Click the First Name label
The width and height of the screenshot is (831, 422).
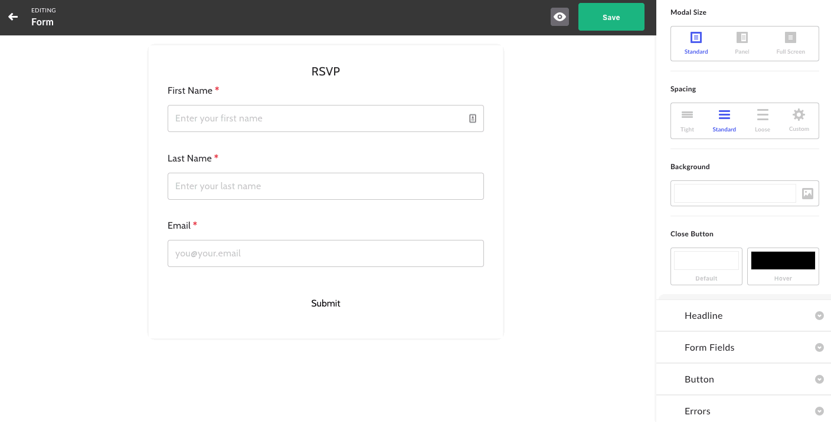[190, 91]
